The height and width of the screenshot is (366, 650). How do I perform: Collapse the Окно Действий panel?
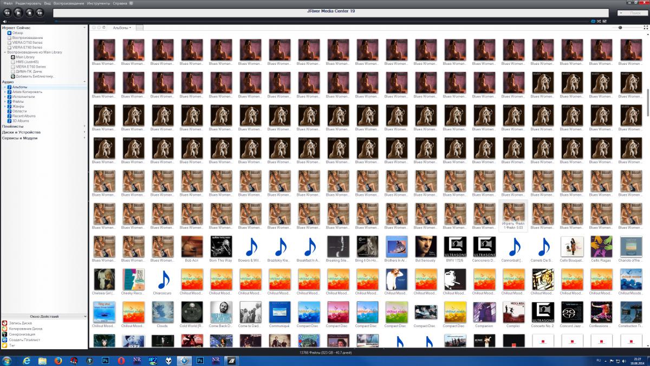(x=84, y=316)
